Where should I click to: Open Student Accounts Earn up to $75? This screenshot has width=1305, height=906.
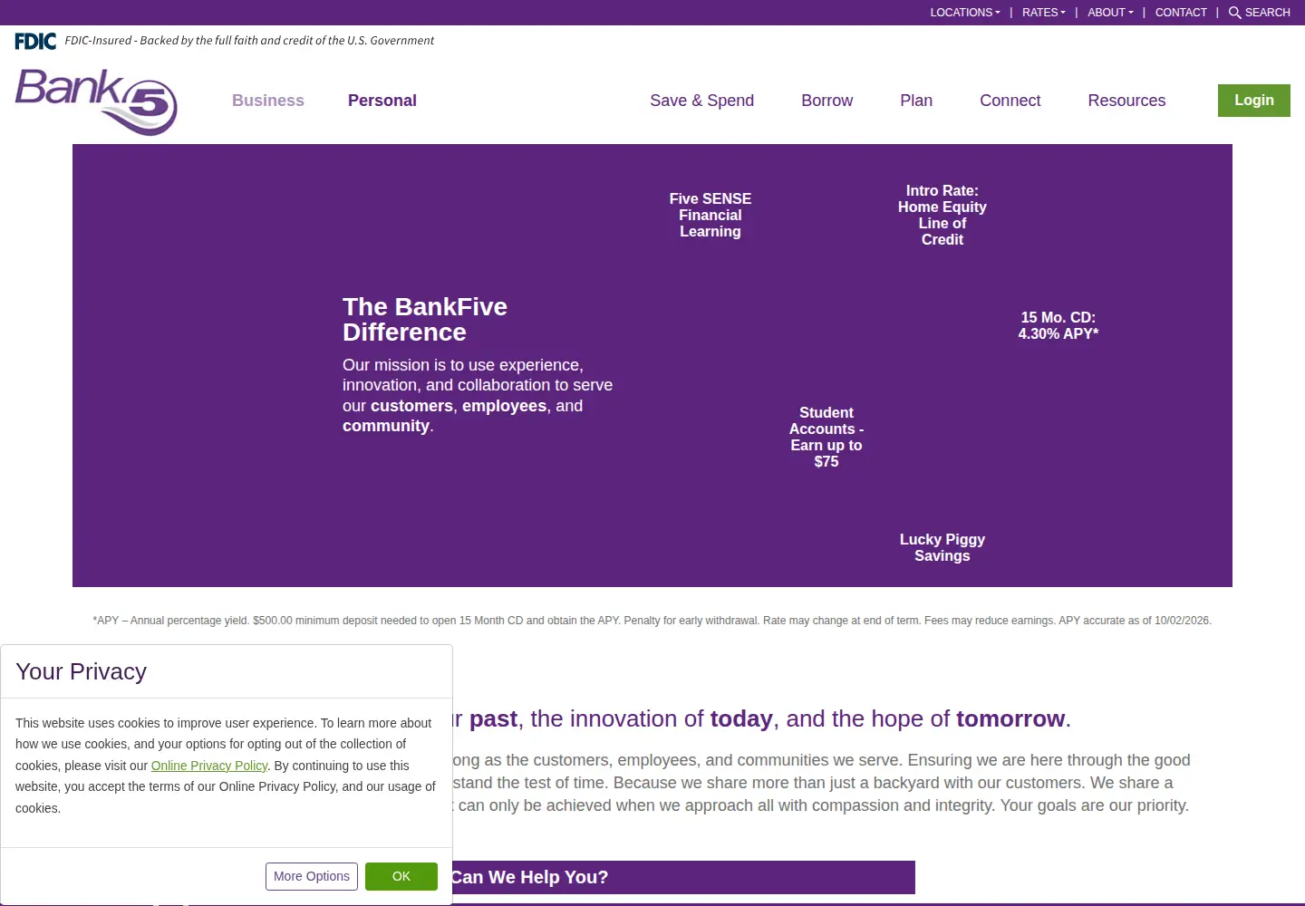coord(826,438)
